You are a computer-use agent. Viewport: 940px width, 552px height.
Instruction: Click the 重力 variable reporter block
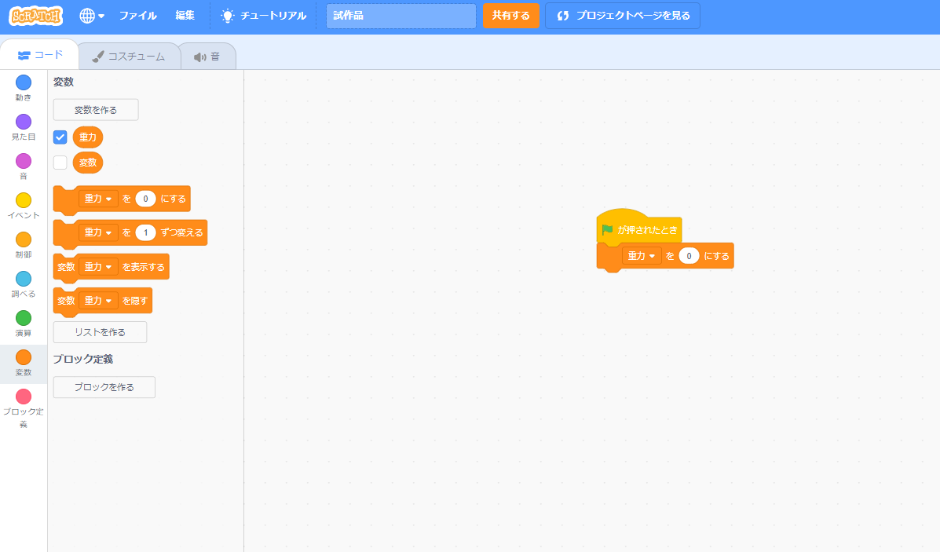(x=87, y=137)
